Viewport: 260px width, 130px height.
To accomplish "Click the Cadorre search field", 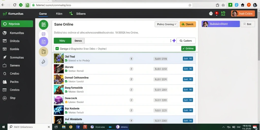I will (x=186, y=41).
